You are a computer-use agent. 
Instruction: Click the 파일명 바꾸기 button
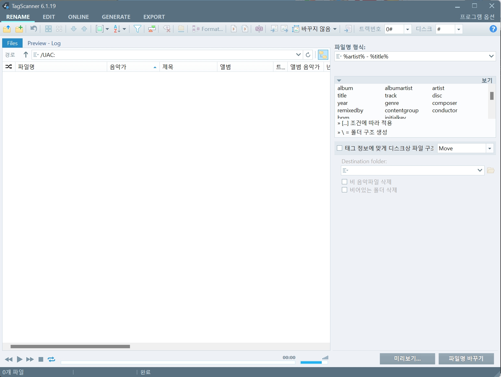[x=466, y=359]
